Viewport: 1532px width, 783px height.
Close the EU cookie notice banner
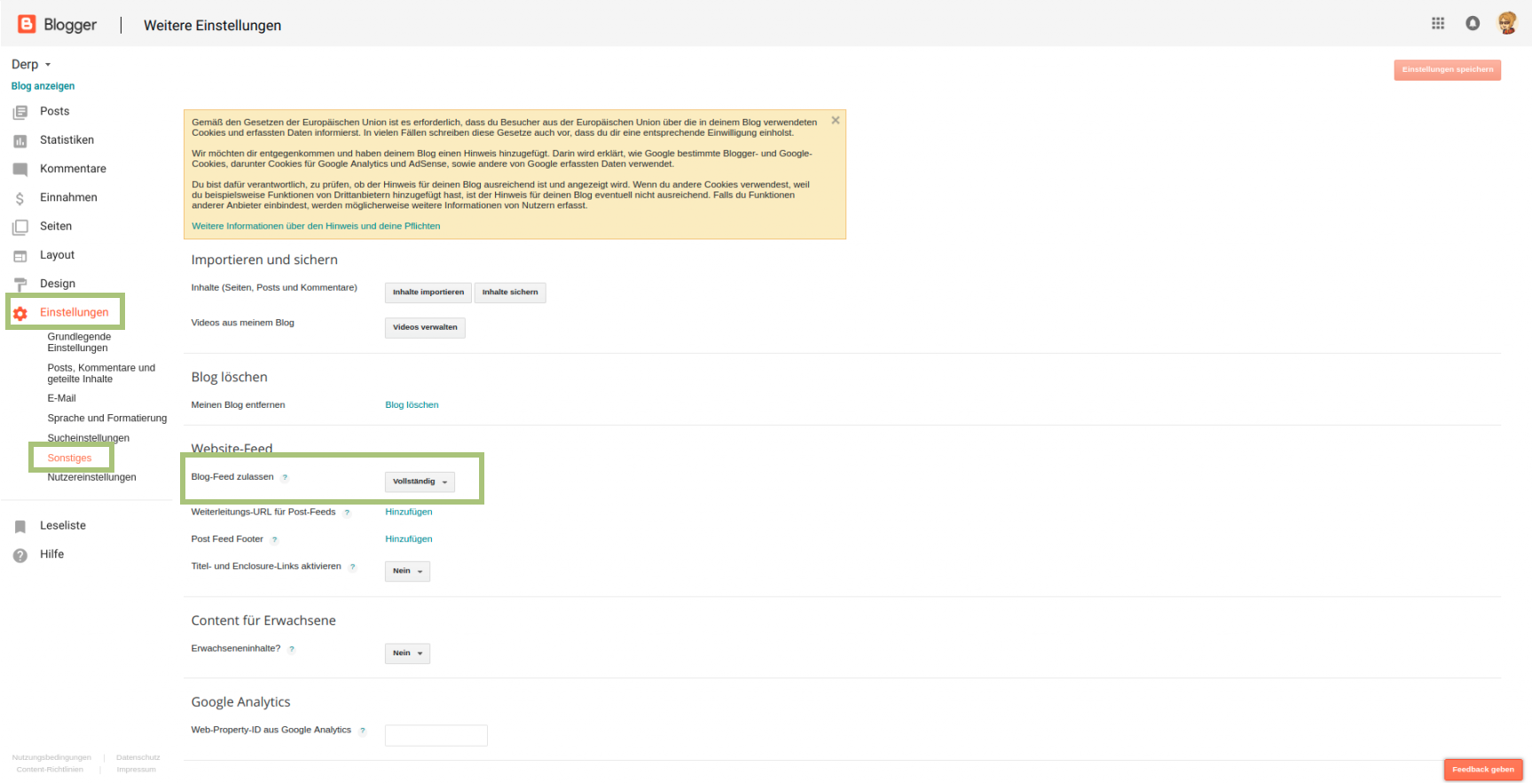(x=835, y=121)
